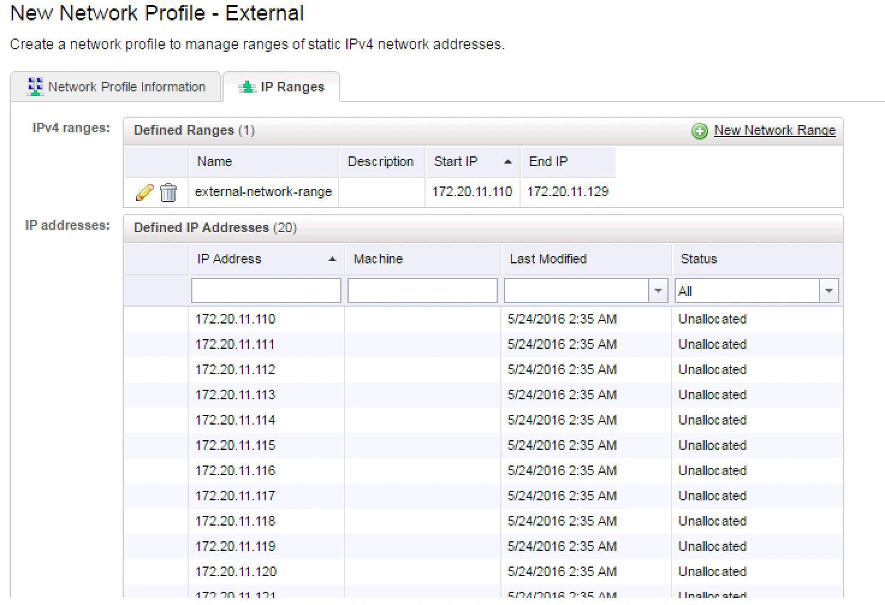This screenshot has height=605, width=885.
Task: Toggle the IP Address sort arrow
Action: (x=332, y=259)
